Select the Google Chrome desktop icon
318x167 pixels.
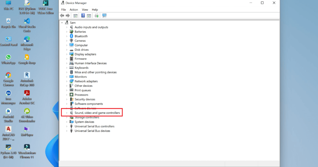[8, 79]
